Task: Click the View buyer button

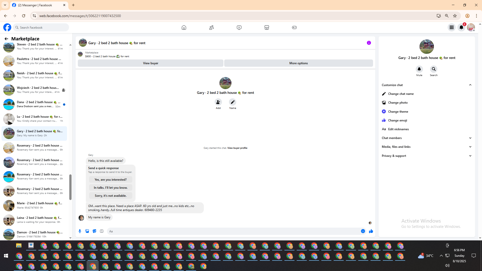Action: [150, 63]
